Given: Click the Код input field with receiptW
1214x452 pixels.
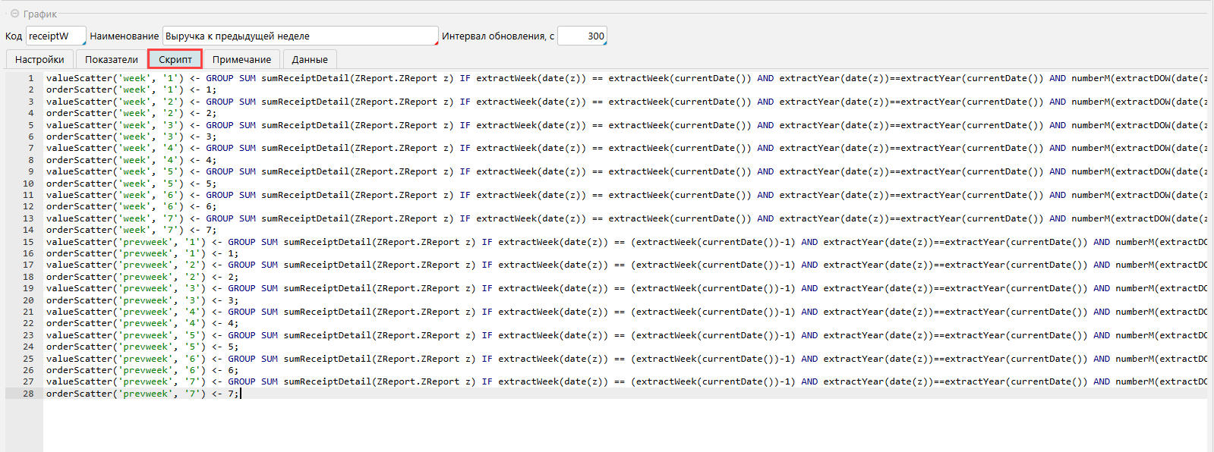Looking at the screenshot, I should (55, 36).
